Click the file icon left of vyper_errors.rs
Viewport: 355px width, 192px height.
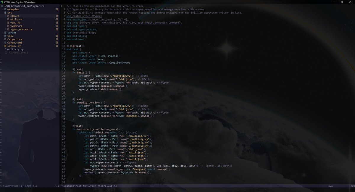coord(8,29)
